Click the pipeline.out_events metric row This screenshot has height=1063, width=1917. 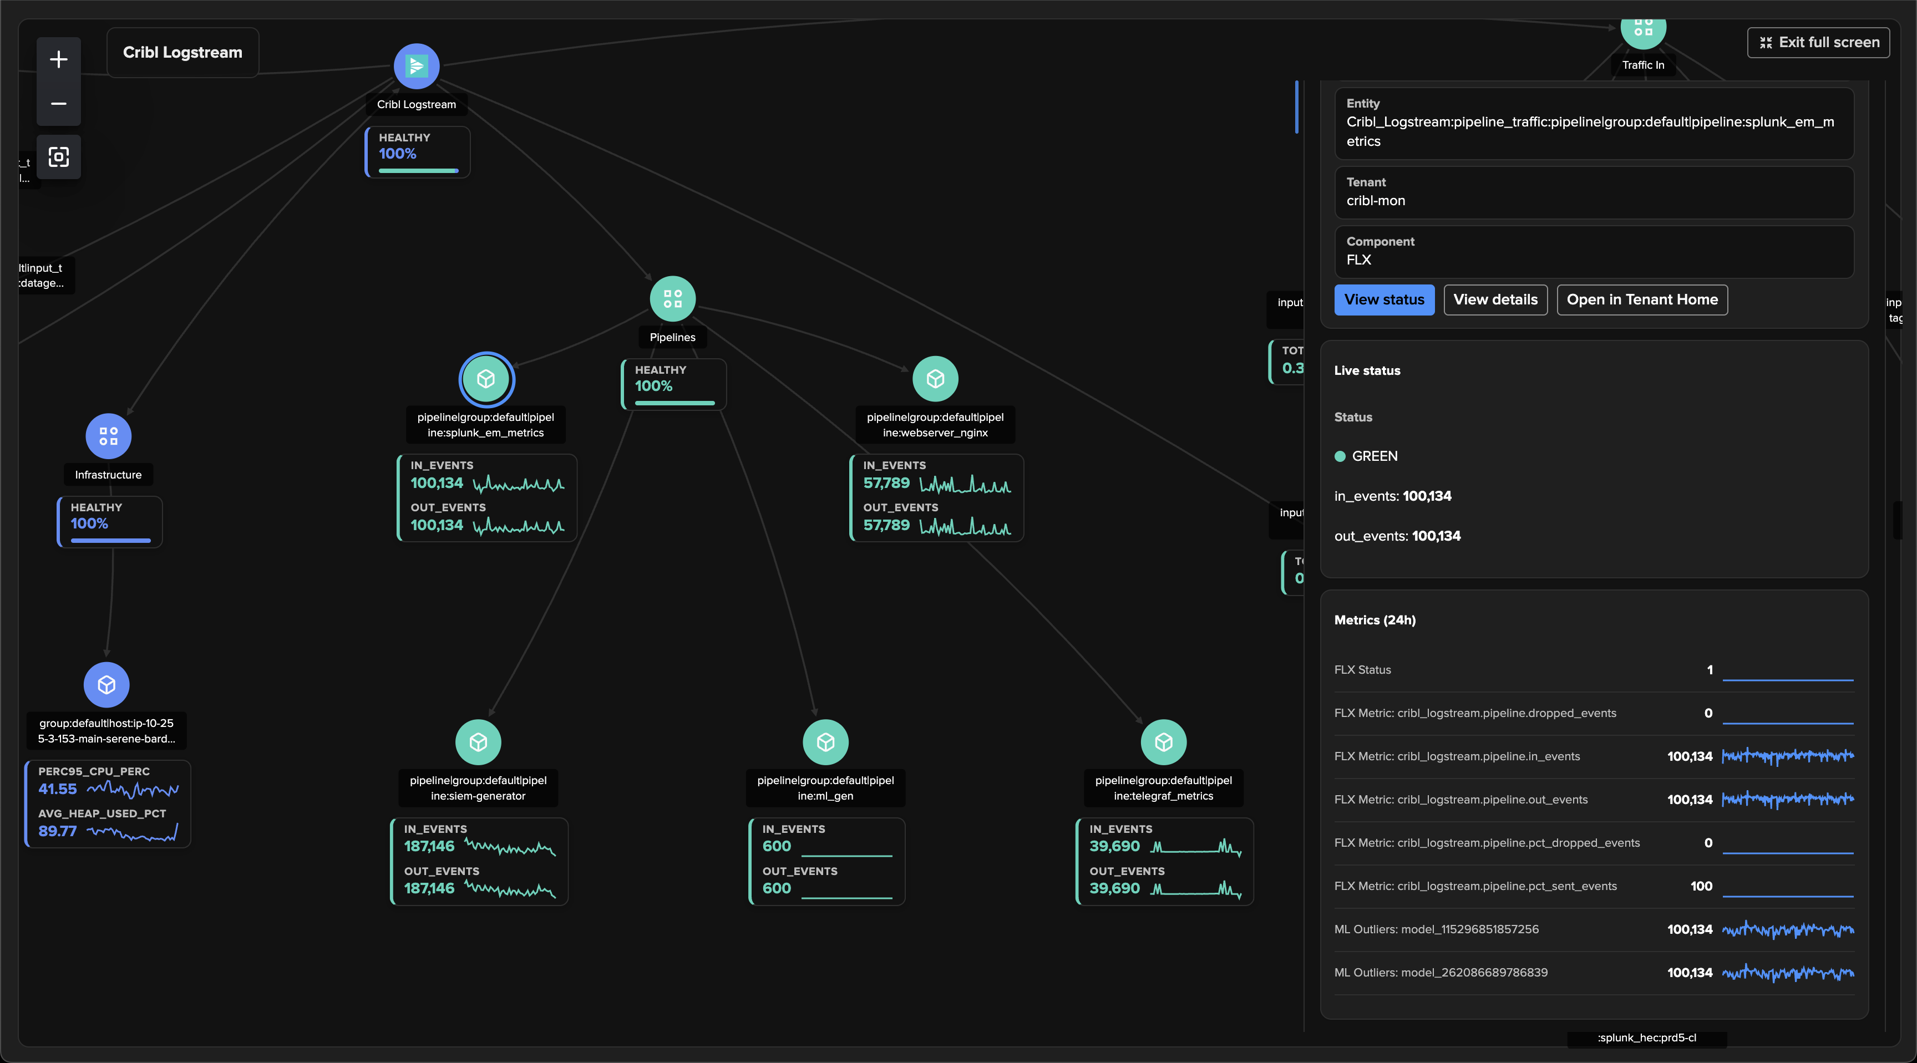coord(1594,800)
